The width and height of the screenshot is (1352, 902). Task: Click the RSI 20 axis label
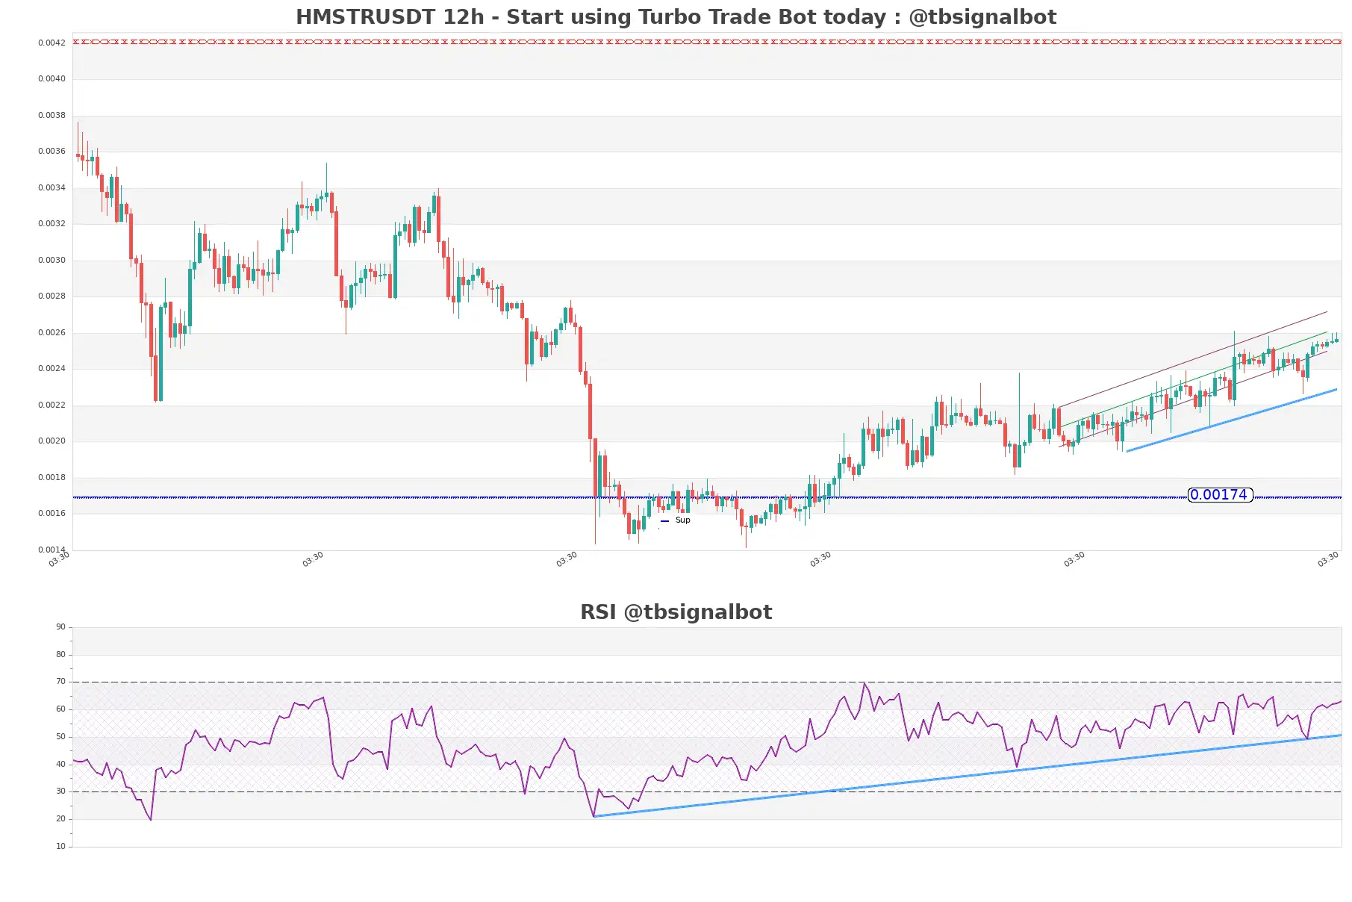60,818
